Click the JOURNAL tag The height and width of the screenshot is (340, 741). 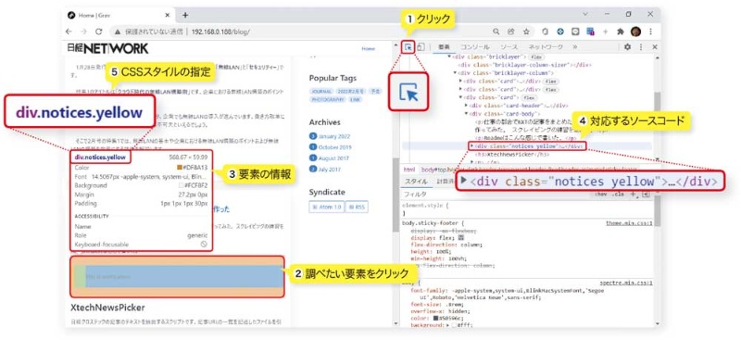(321, 91)
